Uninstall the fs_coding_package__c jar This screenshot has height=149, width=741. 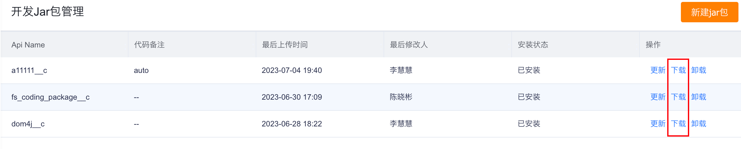pyautogui.click(x=698, y=97)
